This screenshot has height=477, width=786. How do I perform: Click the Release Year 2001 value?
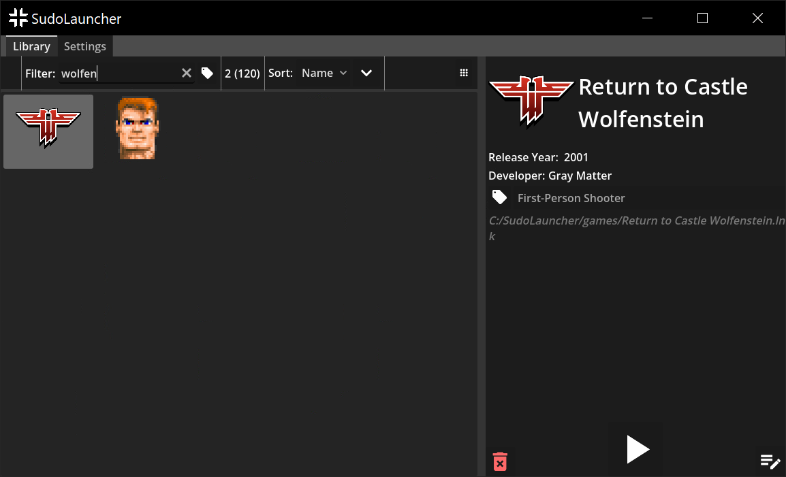(576, 157)
